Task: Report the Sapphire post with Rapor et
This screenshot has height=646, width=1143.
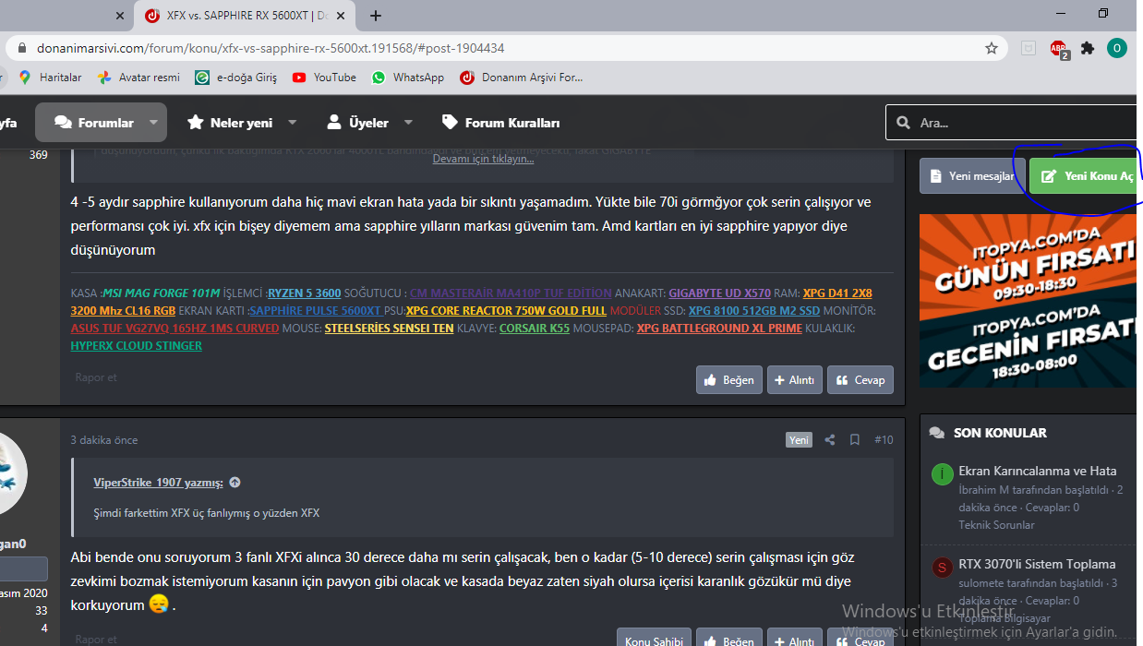Action: (x=96, y=377)
